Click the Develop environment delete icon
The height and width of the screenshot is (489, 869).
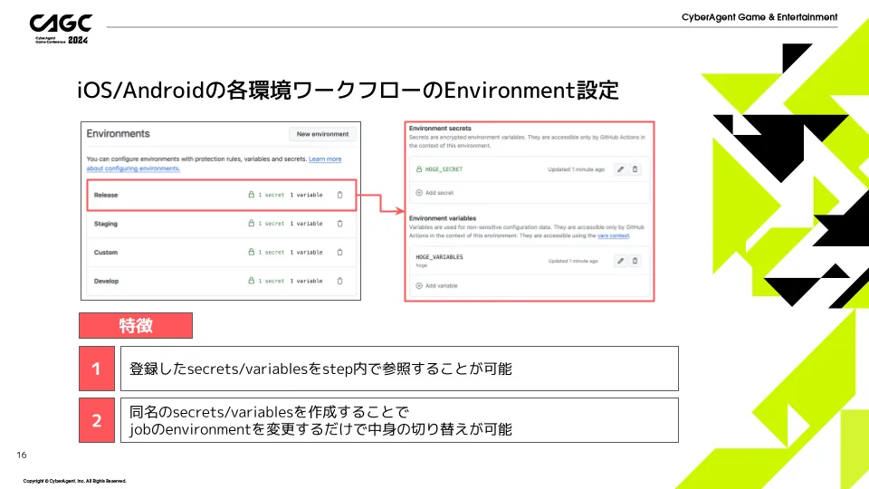339,282
